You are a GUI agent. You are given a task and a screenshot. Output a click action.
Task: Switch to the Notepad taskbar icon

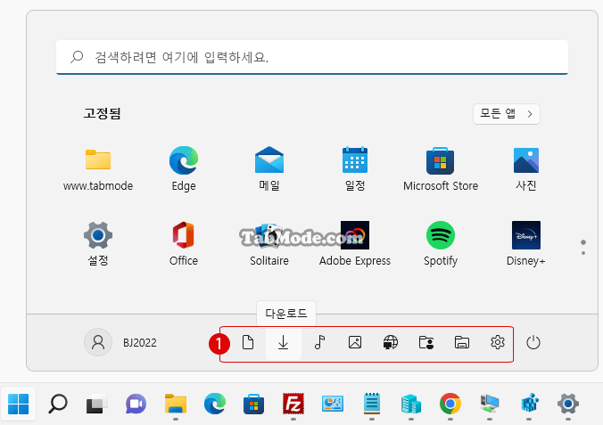(372, 404)
